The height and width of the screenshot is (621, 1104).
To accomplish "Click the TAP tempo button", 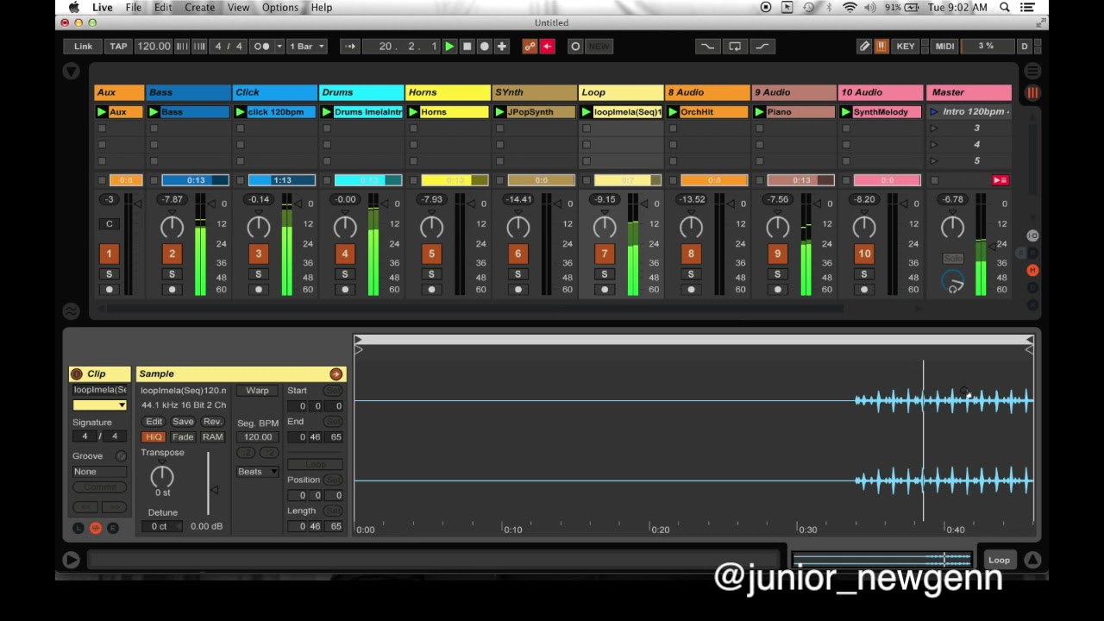I will 118,47.
